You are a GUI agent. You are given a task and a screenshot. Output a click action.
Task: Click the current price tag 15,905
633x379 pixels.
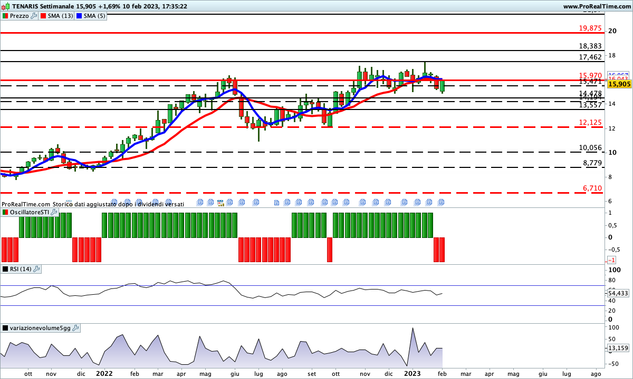pyautogui.click(x=619, y=84)
